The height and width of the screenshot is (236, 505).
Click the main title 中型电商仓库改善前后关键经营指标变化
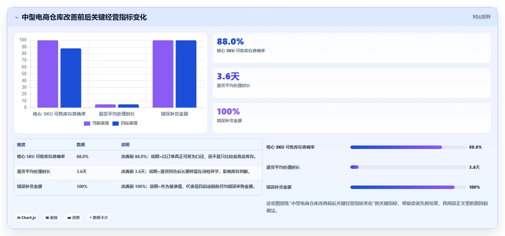(x=84, y=17)
